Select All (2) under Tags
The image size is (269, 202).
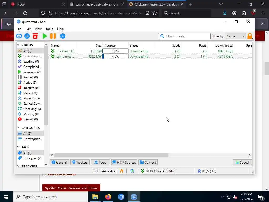[x=30, y=153]
